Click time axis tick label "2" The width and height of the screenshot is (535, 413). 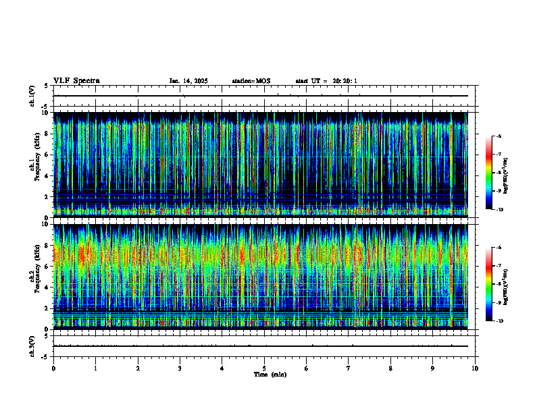pyautogui.click(x=138, y=368)
